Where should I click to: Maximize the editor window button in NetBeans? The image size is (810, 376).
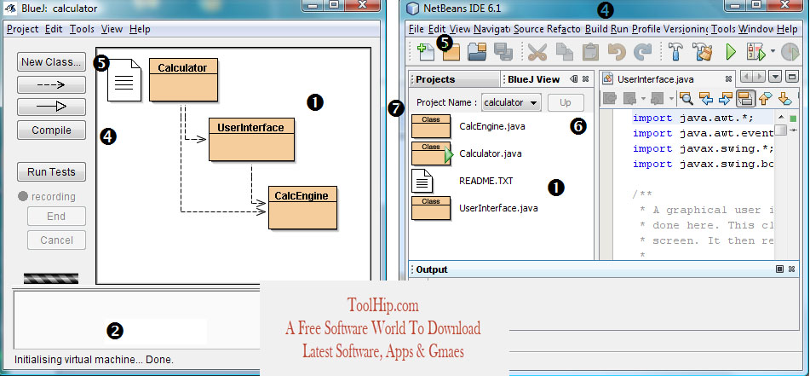791,77
